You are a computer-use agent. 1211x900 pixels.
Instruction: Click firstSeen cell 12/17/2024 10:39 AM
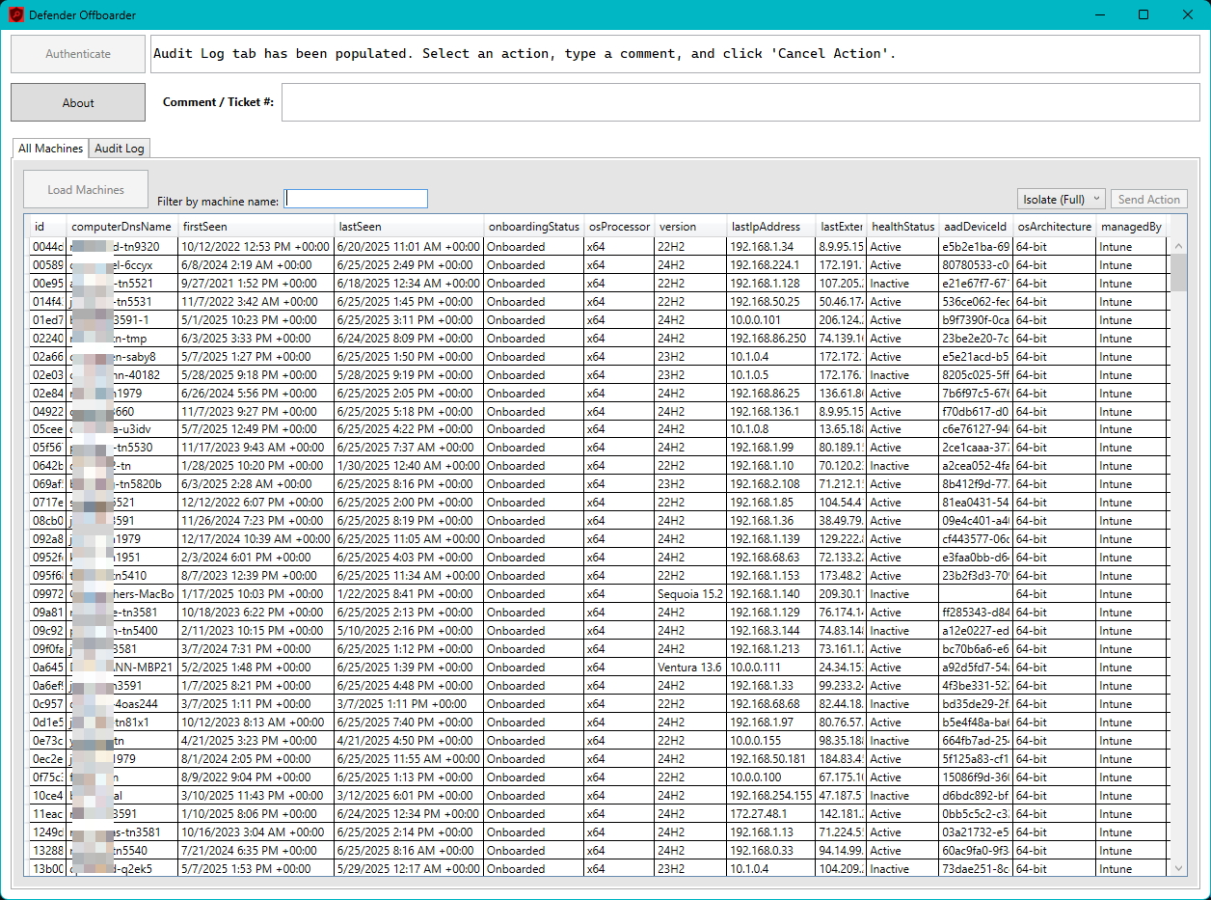click(256, 539)
